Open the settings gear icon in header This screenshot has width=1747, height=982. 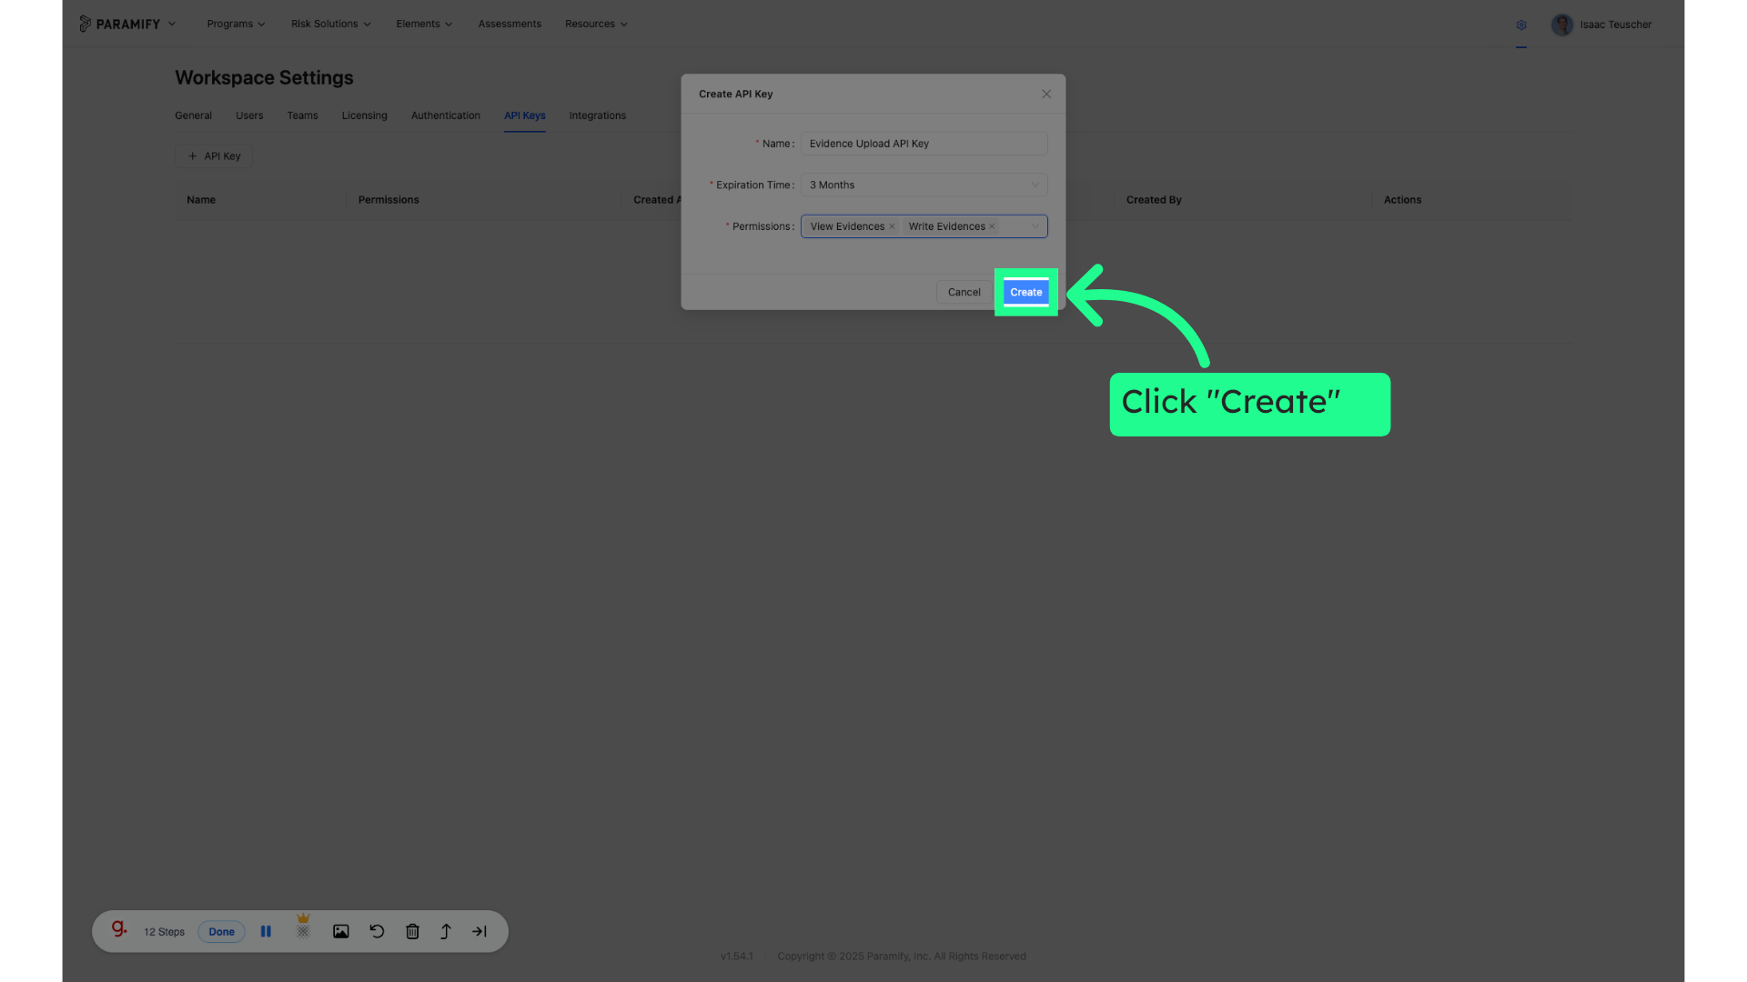pyautogui.click(x=1521, y=25)
